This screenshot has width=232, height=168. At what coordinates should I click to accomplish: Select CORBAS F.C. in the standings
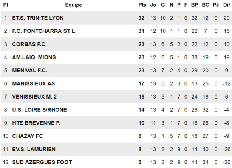pyautogui.click(x=29, y=44)
